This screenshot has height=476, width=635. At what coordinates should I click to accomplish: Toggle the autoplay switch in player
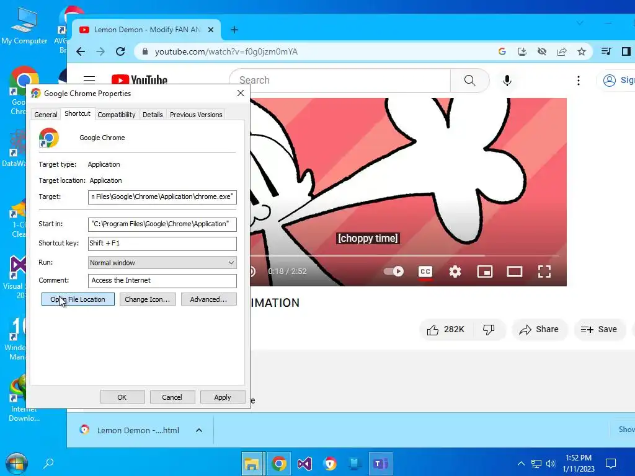[394, 271]
